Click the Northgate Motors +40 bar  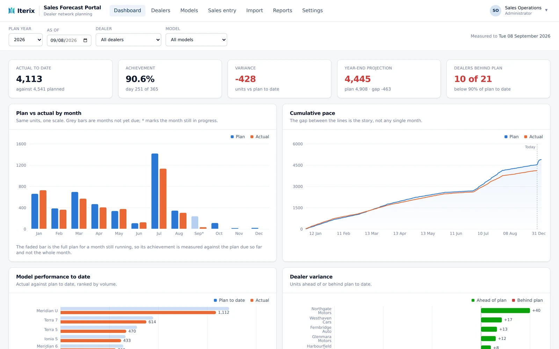[506, 311]
